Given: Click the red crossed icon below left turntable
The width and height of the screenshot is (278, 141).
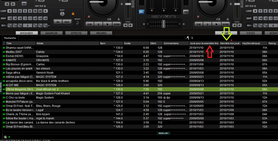Looking at the screenshot, I should point(89,17).
